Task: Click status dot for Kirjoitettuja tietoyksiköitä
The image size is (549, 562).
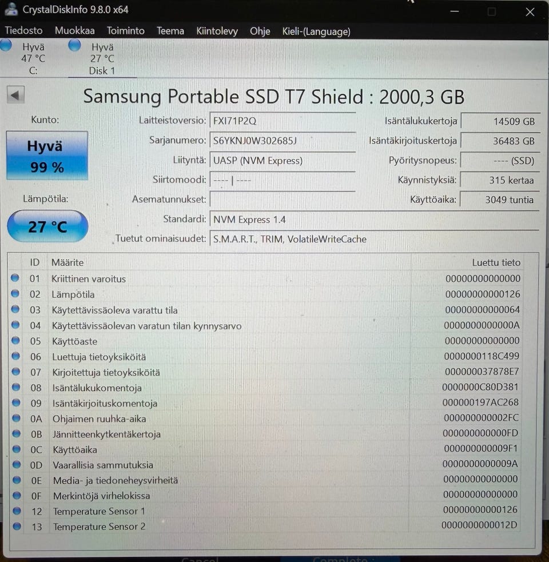Action: 16,371
